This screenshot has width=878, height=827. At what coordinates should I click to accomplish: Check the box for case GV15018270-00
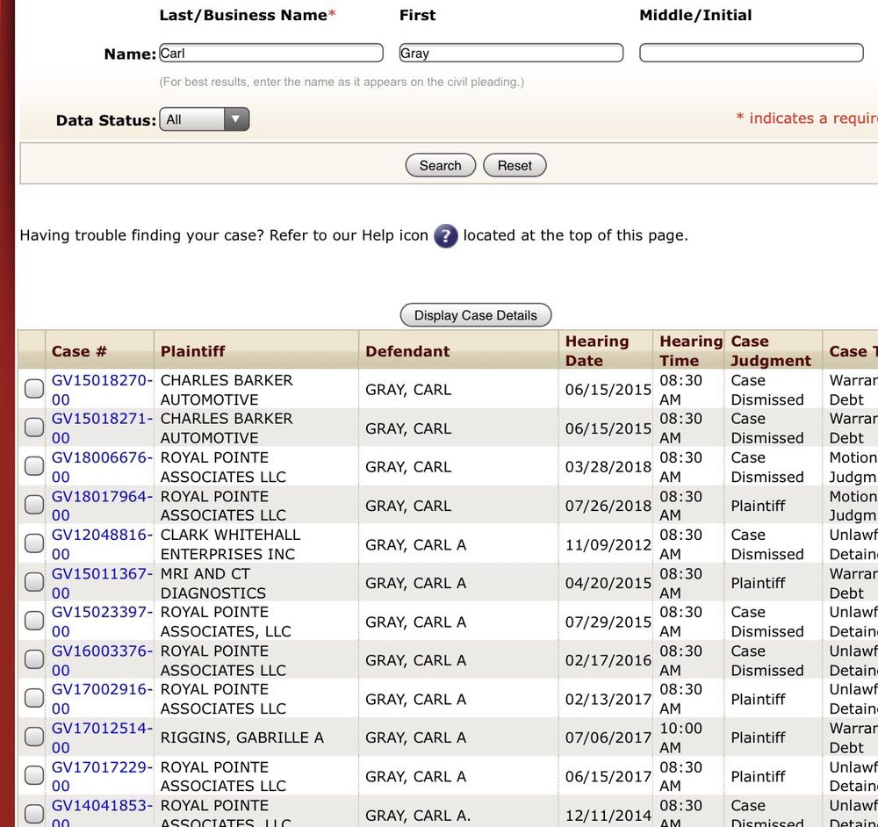coord(33,389)
